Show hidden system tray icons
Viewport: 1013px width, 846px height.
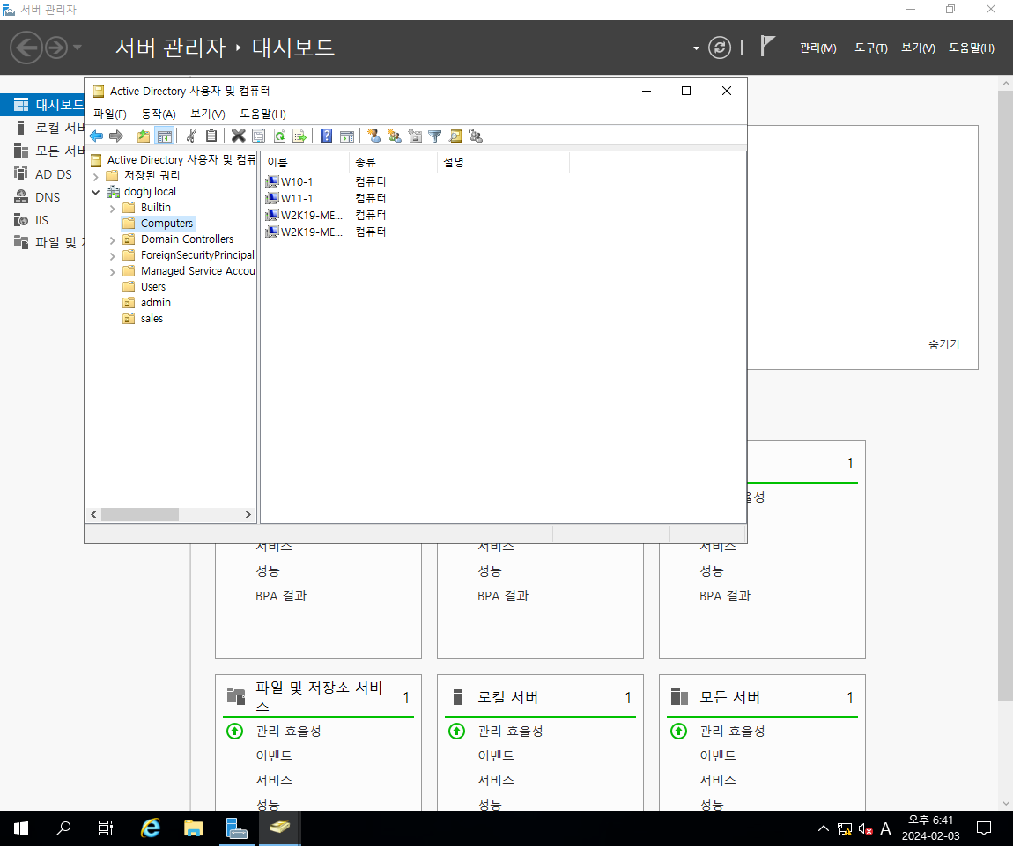(x=823, y=828)
